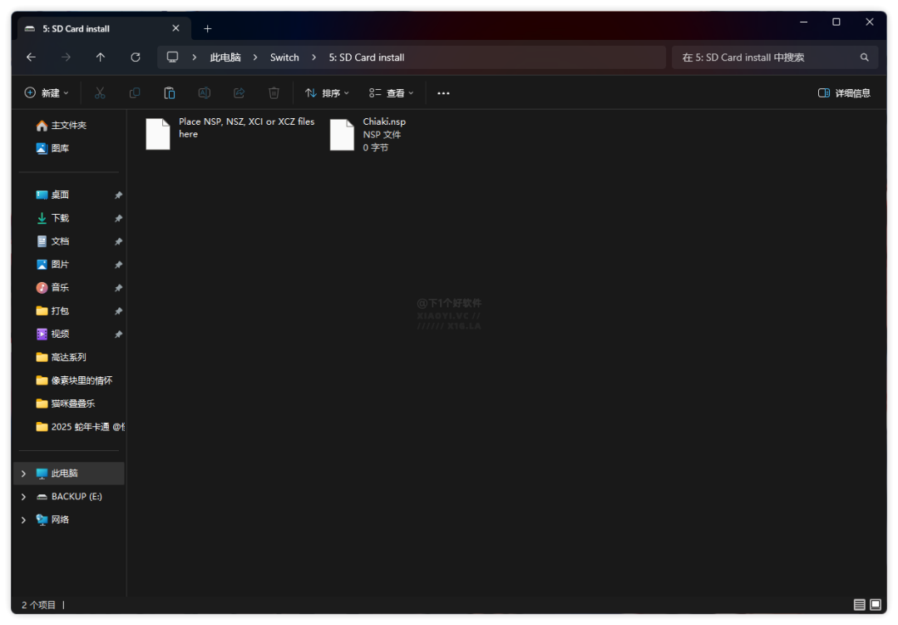
Task: Open the three-dot more options menu
Action: tap(443, 93)
